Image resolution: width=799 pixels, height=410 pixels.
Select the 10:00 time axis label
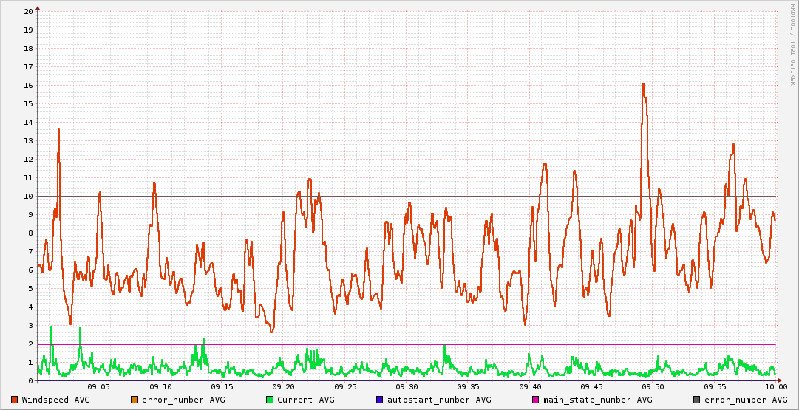click(775, 386)
